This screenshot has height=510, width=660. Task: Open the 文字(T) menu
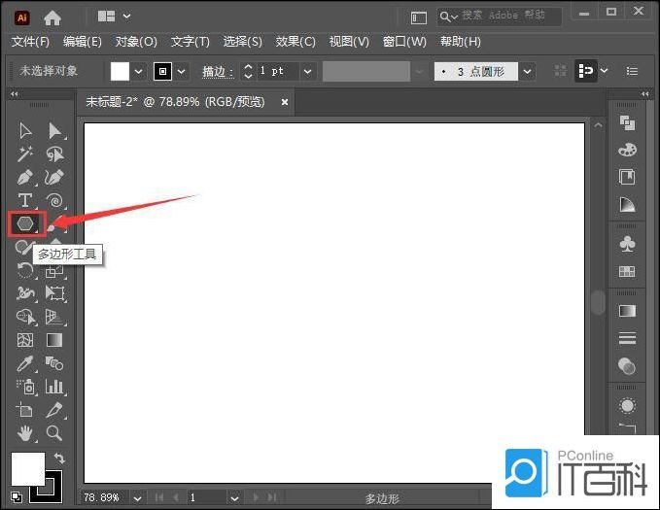click(190, 42)
